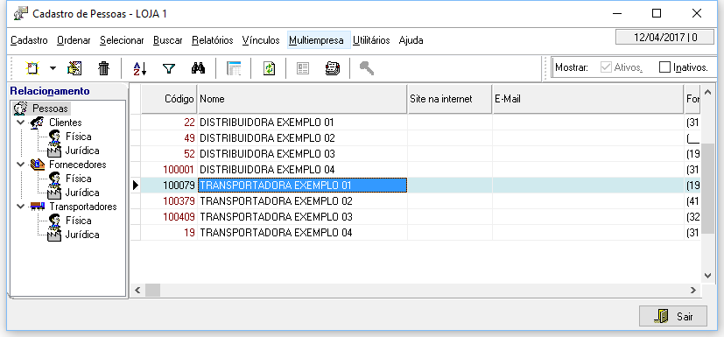Click the key icon in toolbar

tap(366, 69)
